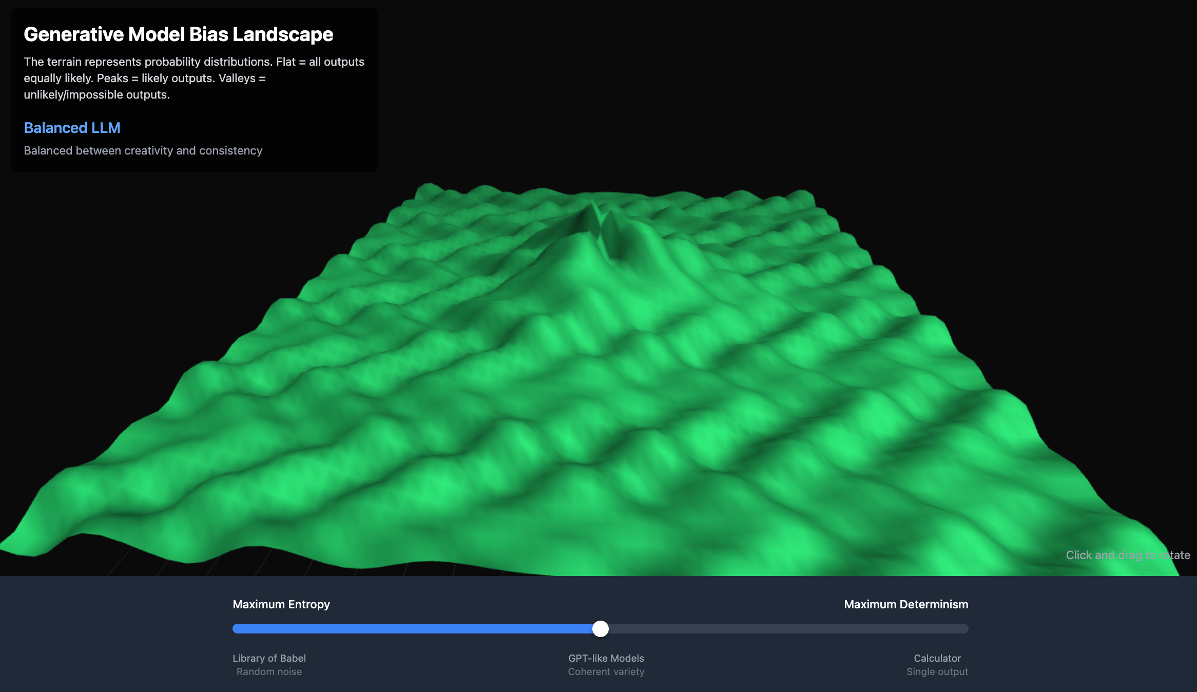This screenshot has width=1197, height=692.
Task: Click the Random noise caption
Action: click(269, 671)
